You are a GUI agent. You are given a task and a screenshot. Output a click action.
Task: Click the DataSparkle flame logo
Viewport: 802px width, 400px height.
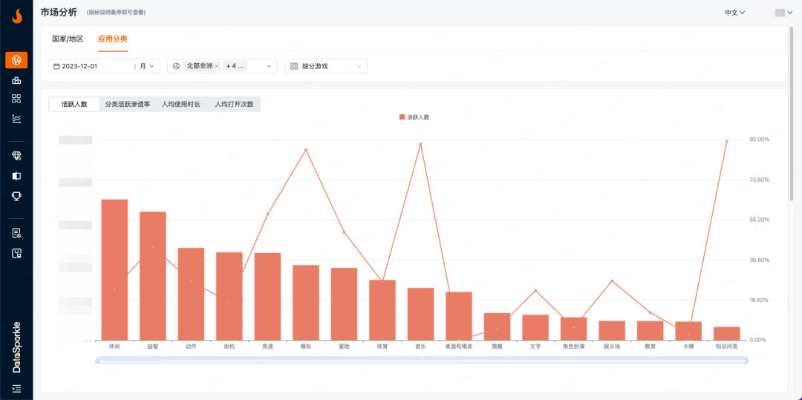click(x=16, y=15)
